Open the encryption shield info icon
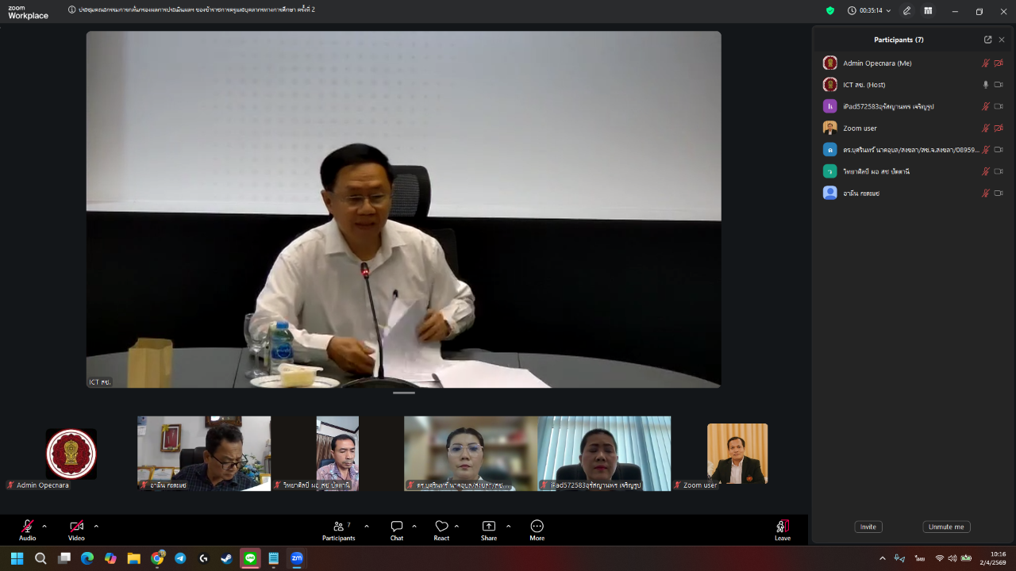This screenshot has height=571, width=1016. [830, 11]
